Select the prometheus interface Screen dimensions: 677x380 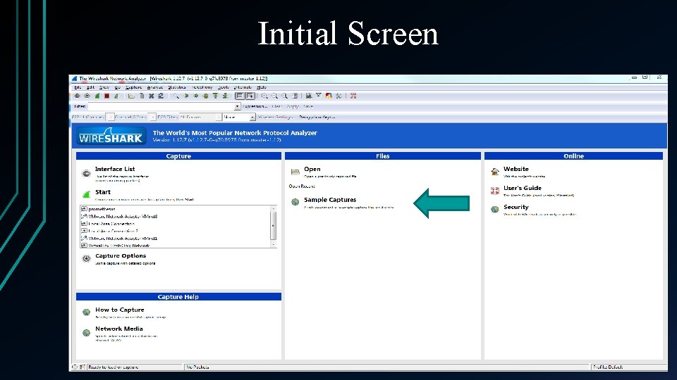[102, 209]
